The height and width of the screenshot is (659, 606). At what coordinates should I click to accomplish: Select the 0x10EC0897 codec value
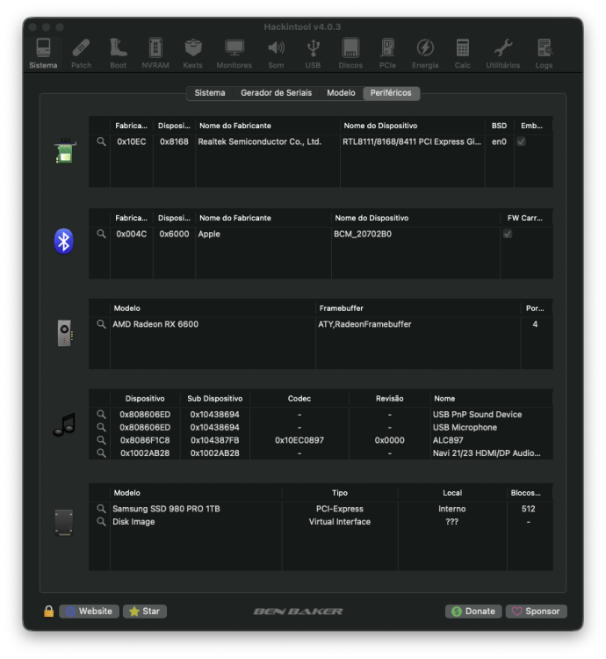[299, 440]
